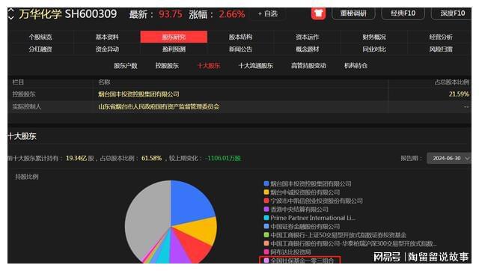Go to 高管持股变动 sub-tab
The image size is (479, 271).
pyautogui.click(x=308, y=66)
